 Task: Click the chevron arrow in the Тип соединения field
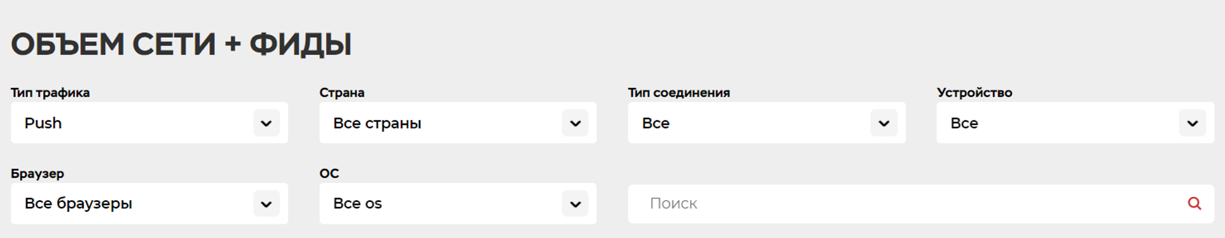[884, 123]
